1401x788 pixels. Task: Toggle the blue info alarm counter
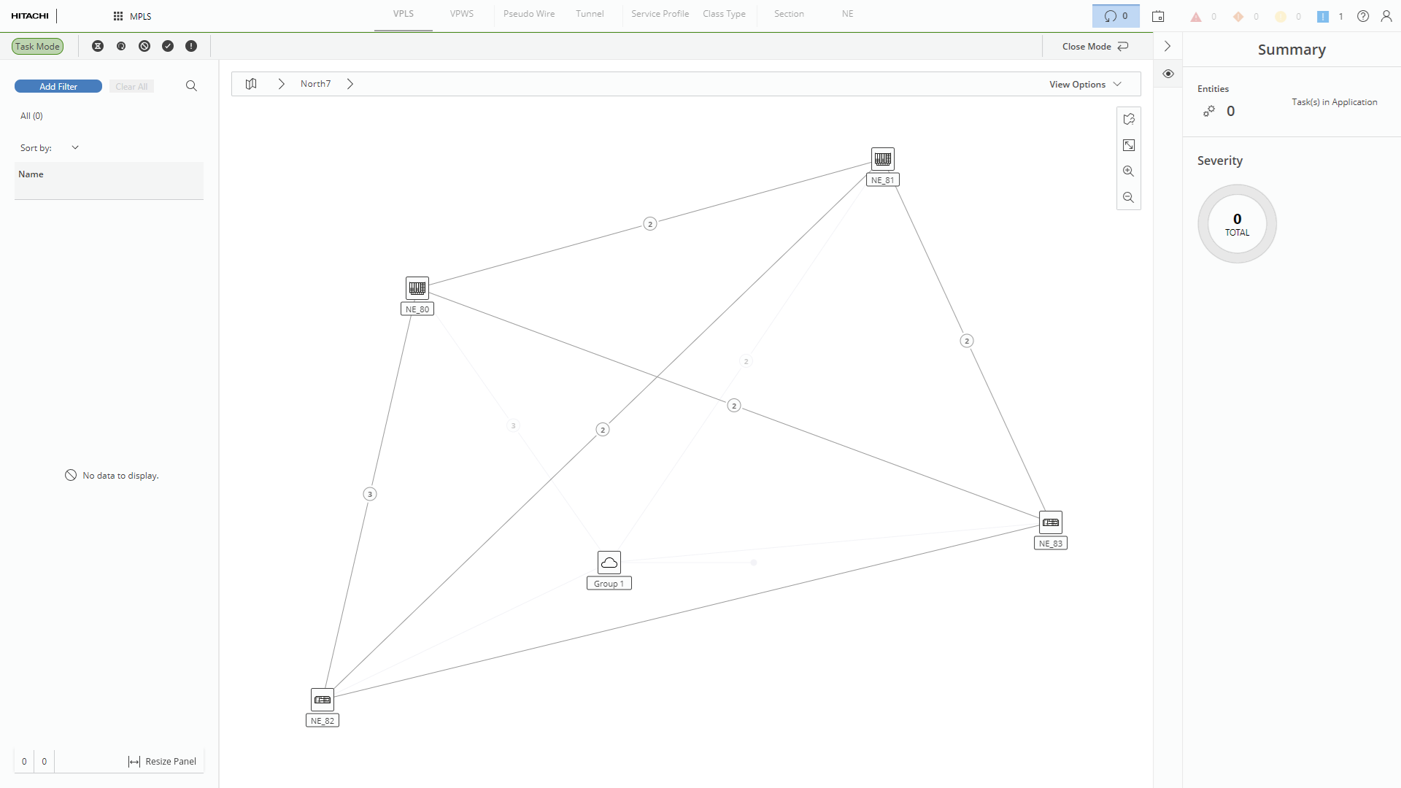(x=1323, y=16)
